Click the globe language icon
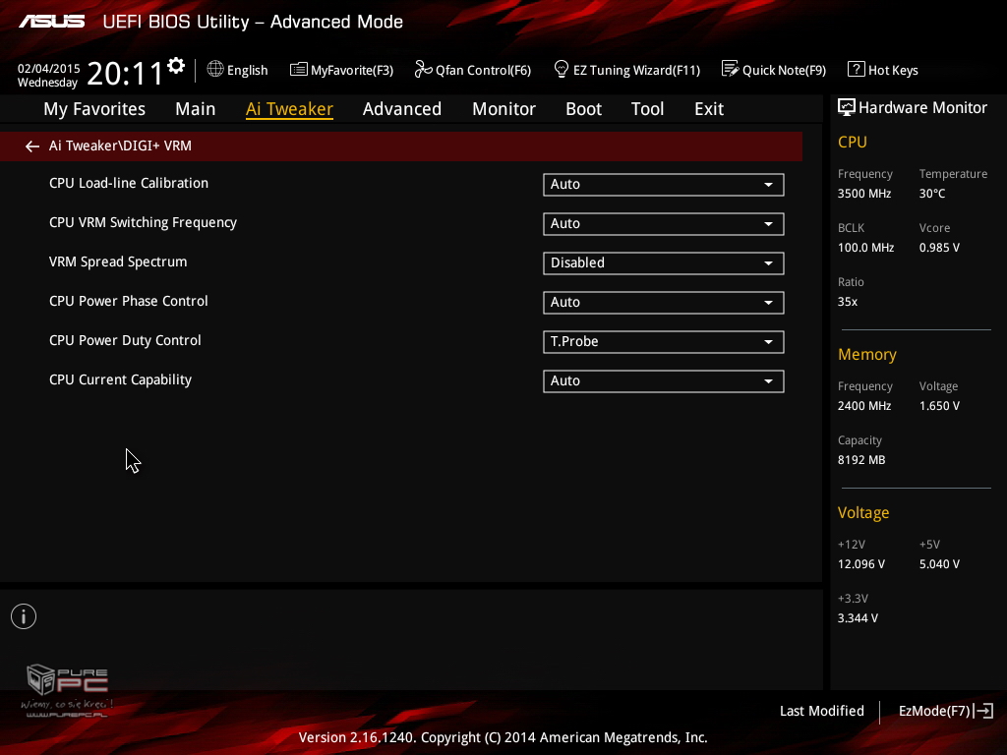This screenshot has width=1007, height=755. tap(215, 70)
